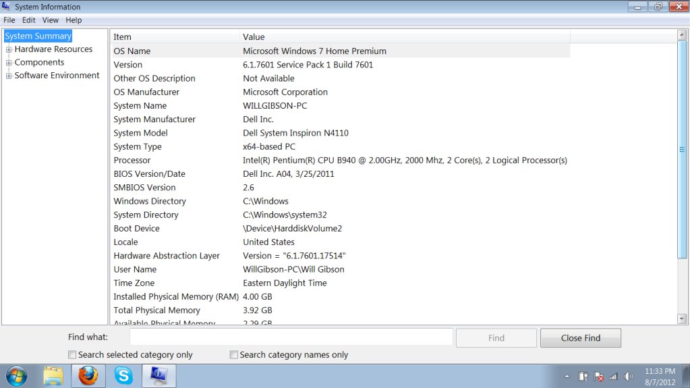
Task: Select the Windows Directory row
Action: click(341, 201)
